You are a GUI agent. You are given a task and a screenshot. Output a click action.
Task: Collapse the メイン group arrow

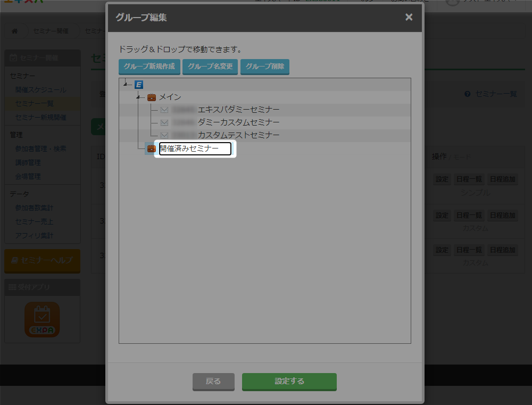(138, 97)
